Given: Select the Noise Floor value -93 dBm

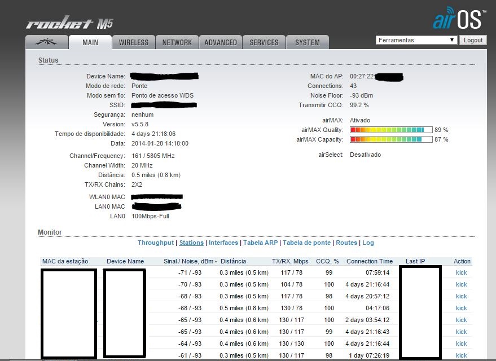Looking at the screenshot, I should tap(361, 95).
